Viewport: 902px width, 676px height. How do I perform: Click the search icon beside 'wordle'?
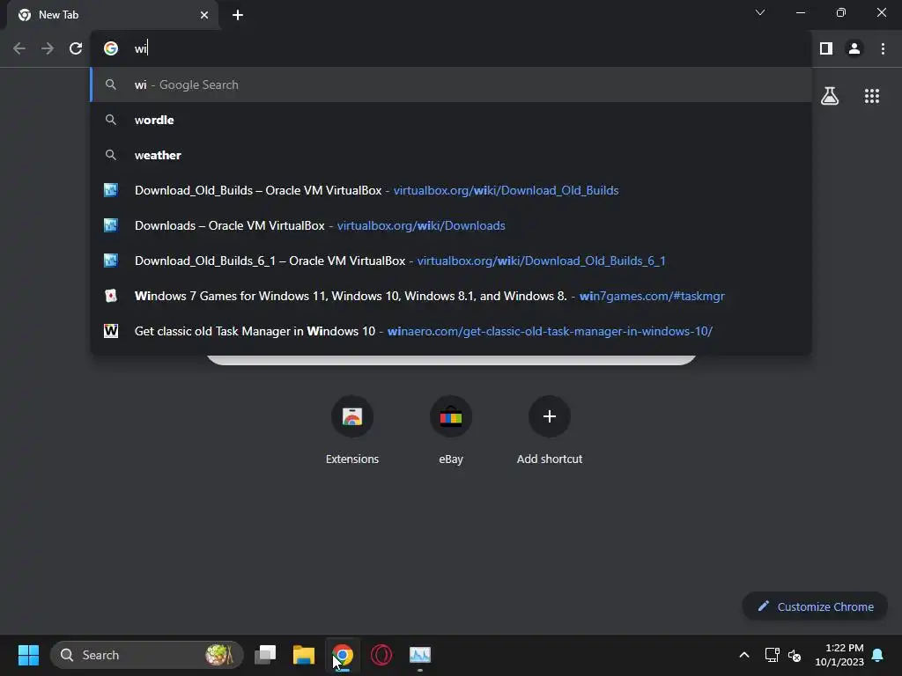tap(110, 120)
